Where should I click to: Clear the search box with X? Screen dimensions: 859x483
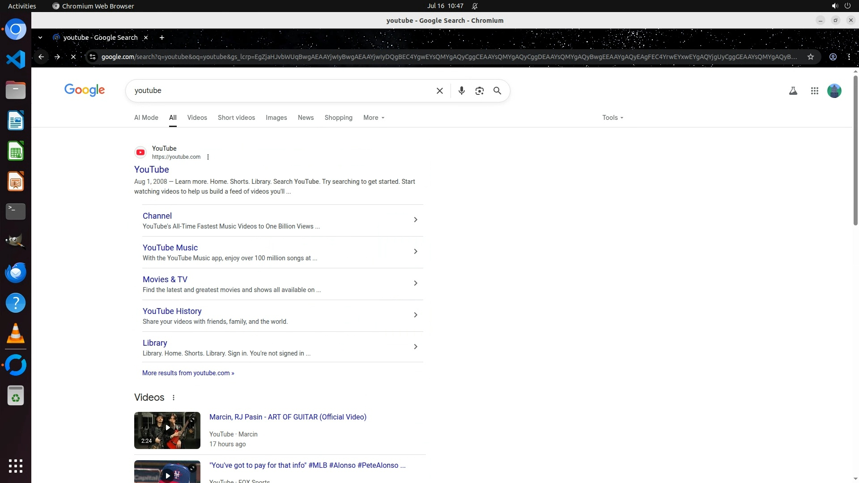[x=439, y=91]
